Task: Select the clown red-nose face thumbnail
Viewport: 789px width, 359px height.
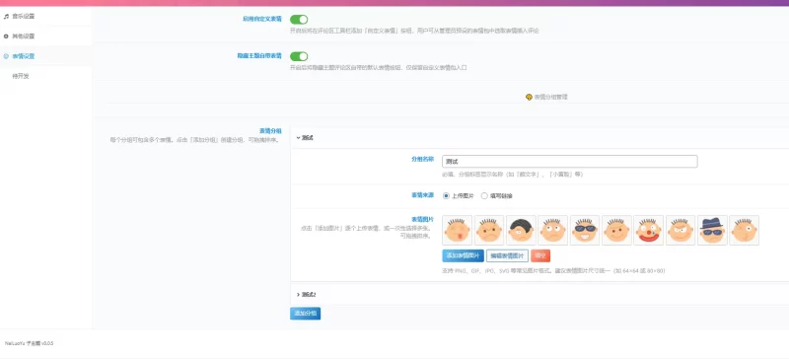Action: [649, 230]
